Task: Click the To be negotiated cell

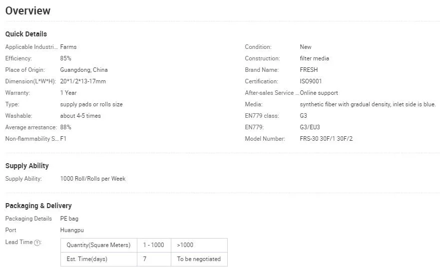Action: point(199,259)
